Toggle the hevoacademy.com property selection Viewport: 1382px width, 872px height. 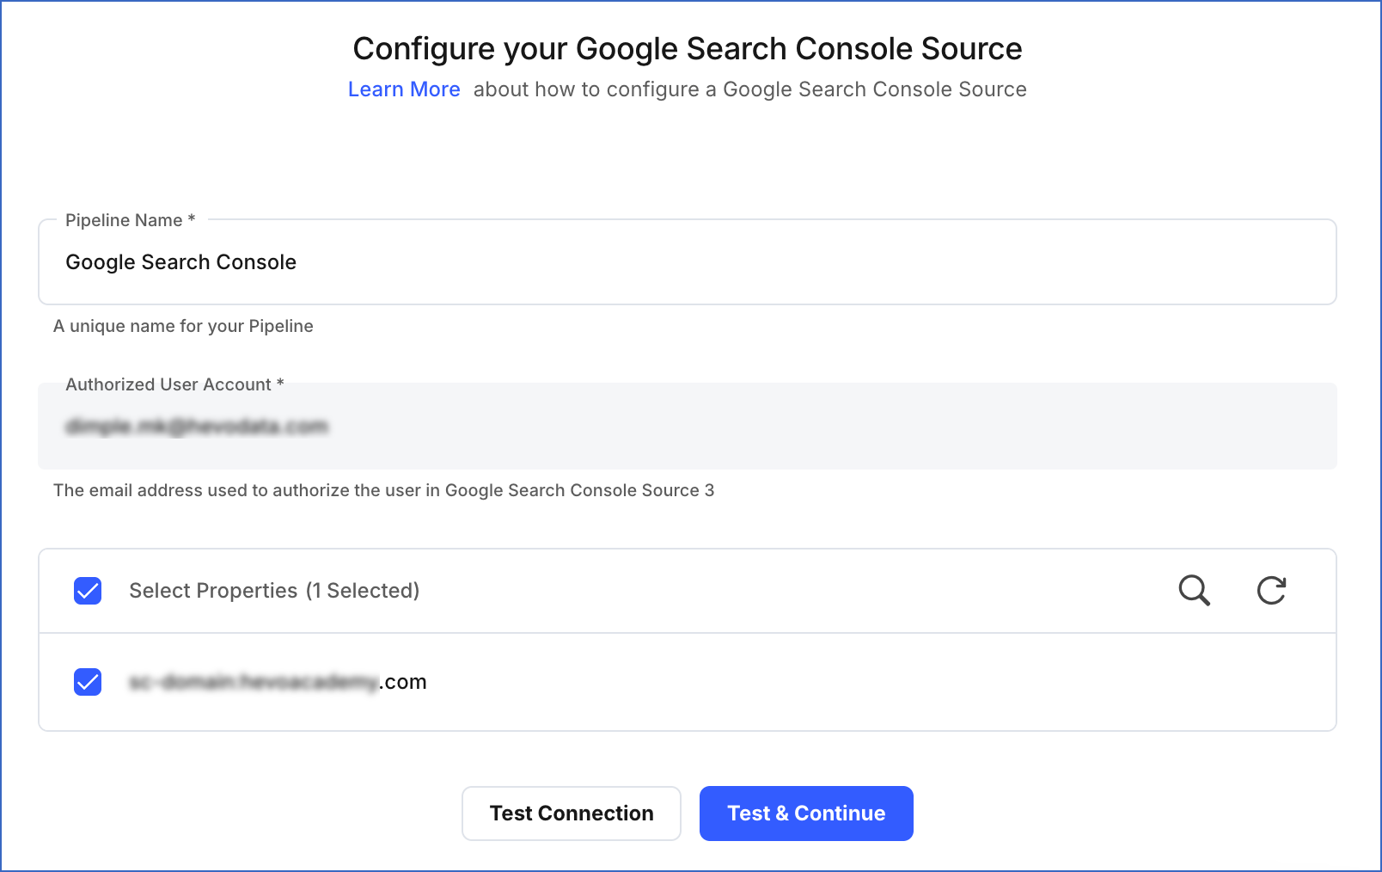[x=87, y=682]
